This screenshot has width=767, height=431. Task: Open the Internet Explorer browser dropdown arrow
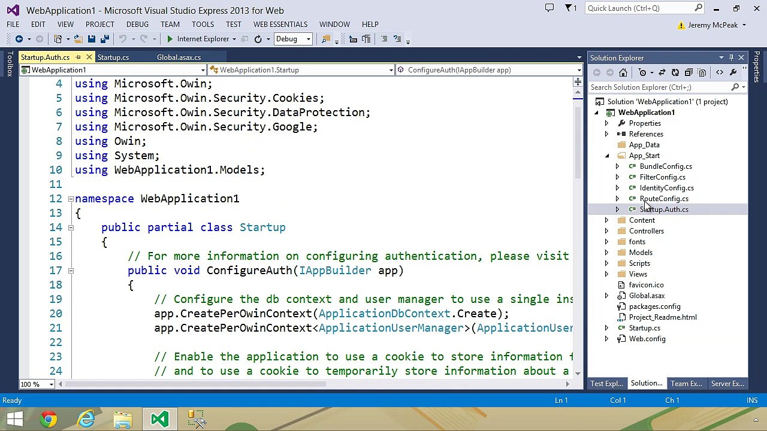[234, 39]
